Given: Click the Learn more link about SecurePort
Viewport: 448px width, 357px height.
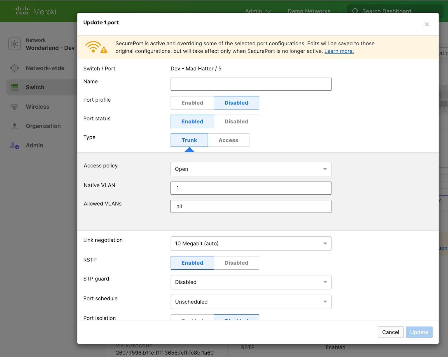Looking at the screenshot, I should click(x=339, y=51).
